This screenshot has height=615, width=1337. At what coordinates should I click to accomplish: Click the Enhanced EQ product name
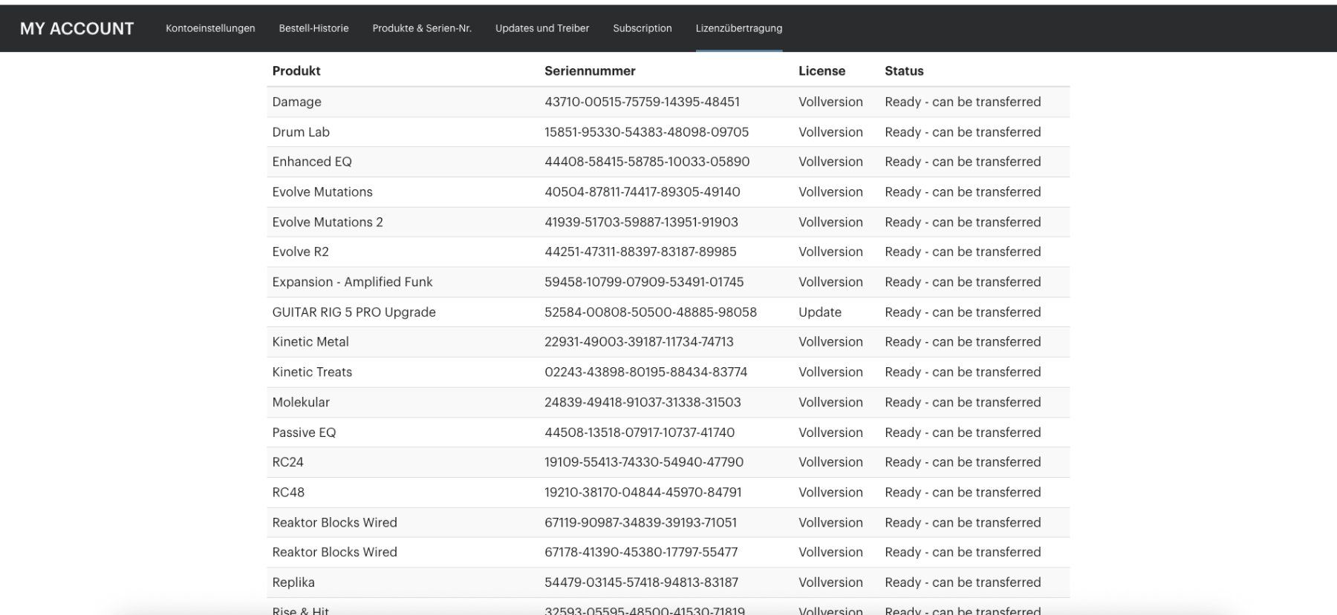point(312,162)
